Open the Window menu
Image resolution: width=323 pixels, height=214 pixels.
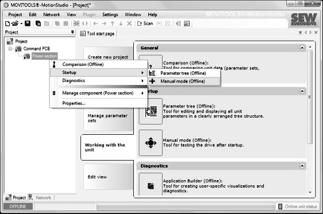click(133, 14)
